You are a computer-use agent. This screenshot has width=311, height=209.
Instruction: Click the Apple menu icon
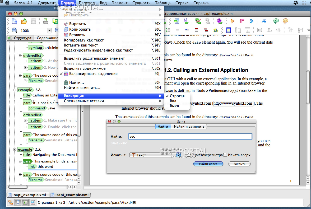(7, 3)
